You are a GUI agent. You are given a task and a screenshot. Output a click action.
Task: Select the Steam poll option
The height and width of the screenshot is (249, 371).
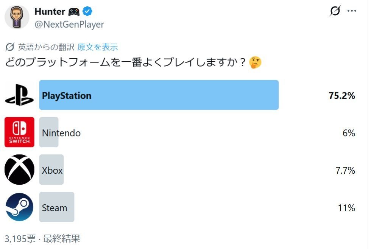point(55,208)
